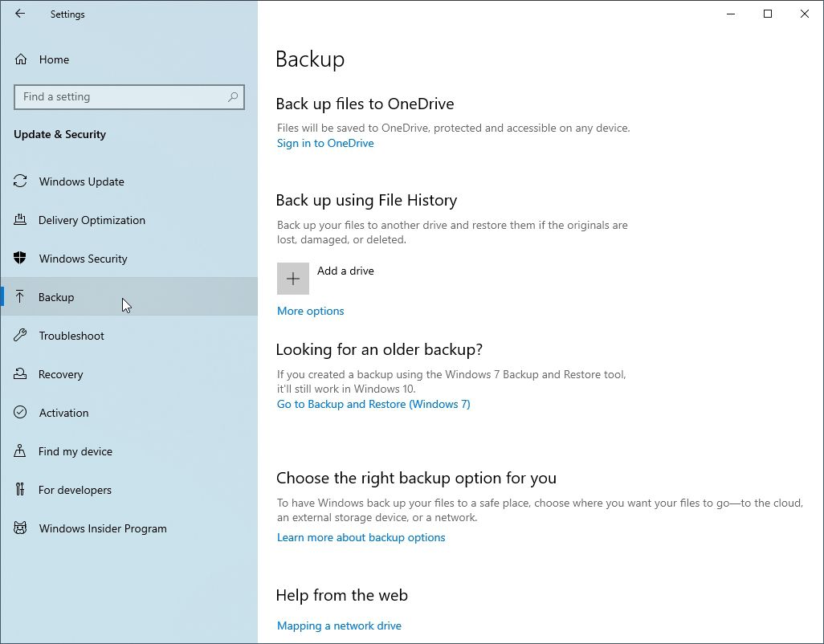This screenshot has width=824, height=644.
Task: Click the Back up using File History heading
Action: pos(366,200)
